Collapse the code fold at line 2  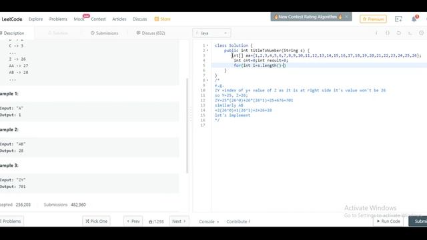click(207, 51)
